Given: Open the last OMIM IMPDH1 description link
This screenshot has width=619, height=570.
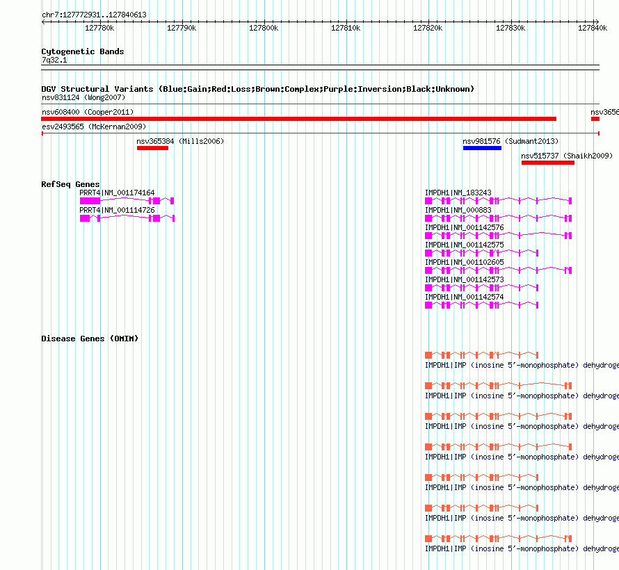Looking at the screenshot, I should click(522, 548).
